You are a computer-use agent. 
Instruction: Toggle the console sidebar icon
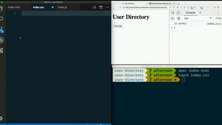click(x=172, y=18)
